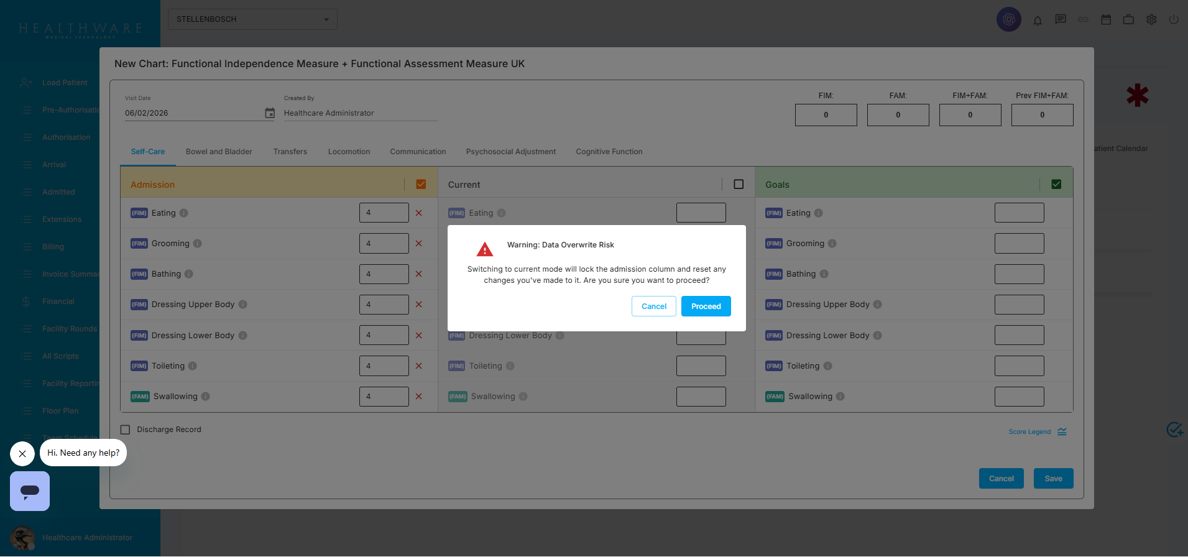Dismiss the 'Need any help?' chat bubble
Viewport: 1188px width, 557px height.
tap(22, 454)
